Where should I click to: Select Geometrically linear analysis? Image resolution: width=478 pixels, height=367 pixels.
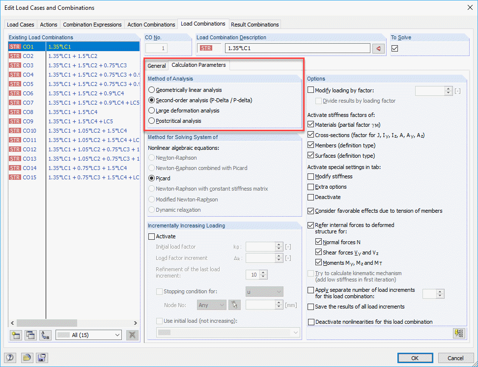click(151, 90)
